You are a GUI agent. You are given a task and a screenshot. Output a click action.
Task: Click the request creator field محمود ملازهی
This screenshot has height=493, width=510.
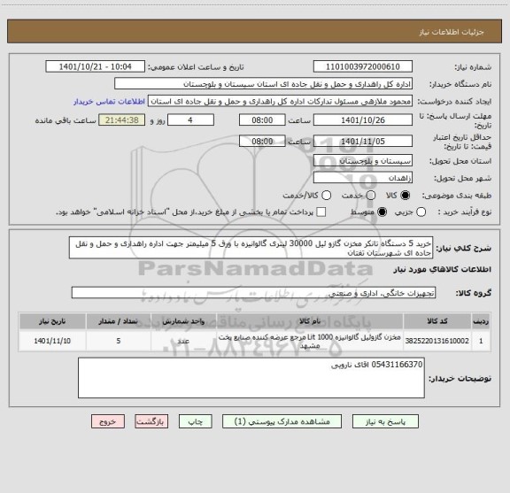coord(281,101)
